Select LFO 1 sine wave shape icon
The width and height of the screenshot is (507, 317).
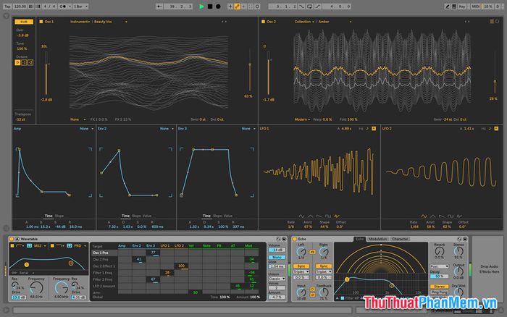coord(302,216)
